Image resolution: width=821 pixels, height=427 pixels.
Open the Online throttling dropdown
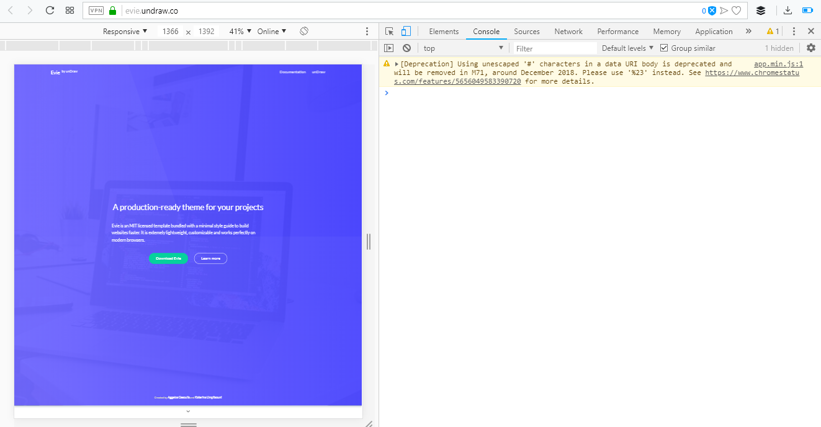point(270,30)
